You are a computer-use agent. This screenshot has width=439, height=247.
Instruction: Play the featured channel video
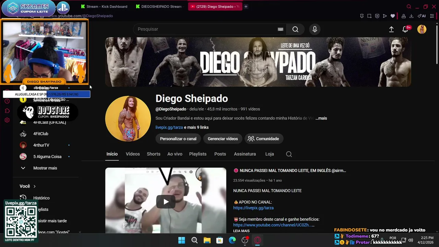pyautogui.click(x=166, y=201)
